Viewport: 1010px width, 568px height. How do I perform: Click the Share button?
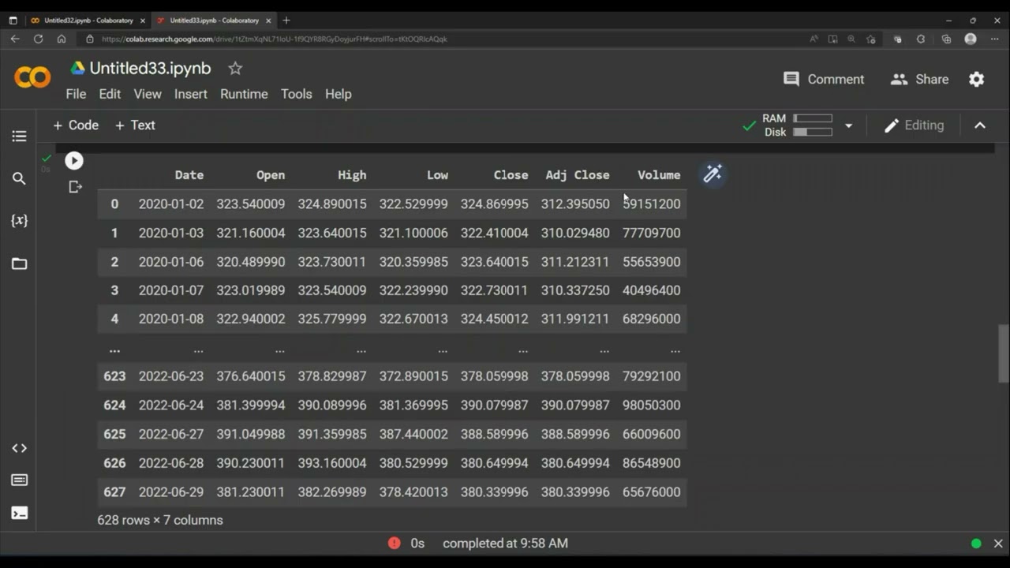click(919, 79)
